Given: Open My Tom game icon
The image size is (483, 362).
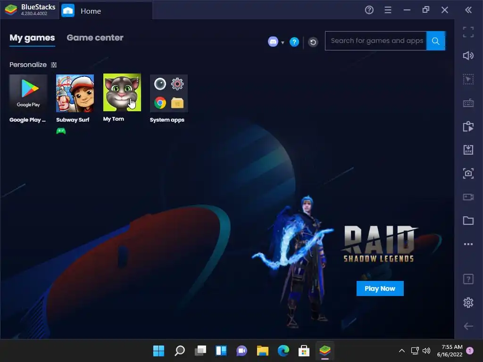Looking at the screenshot, I should [x=122, y=92].
